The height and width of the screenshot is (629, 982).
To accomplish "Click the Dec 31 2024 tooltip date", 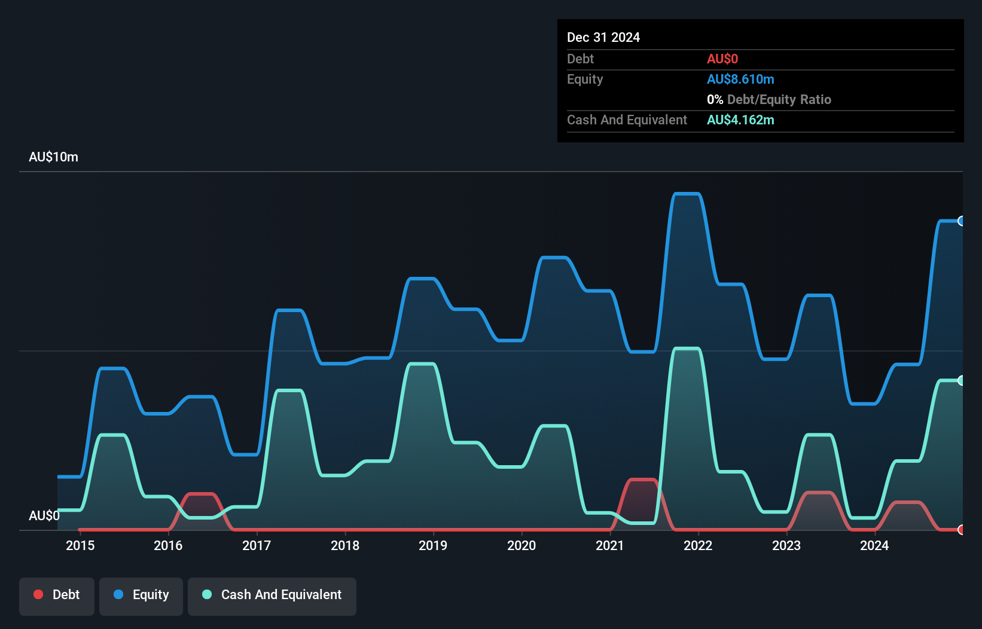I will point(603,37).
